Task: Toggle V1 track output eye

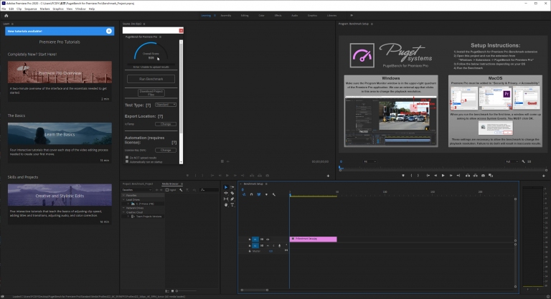Action: click(268, 239)
